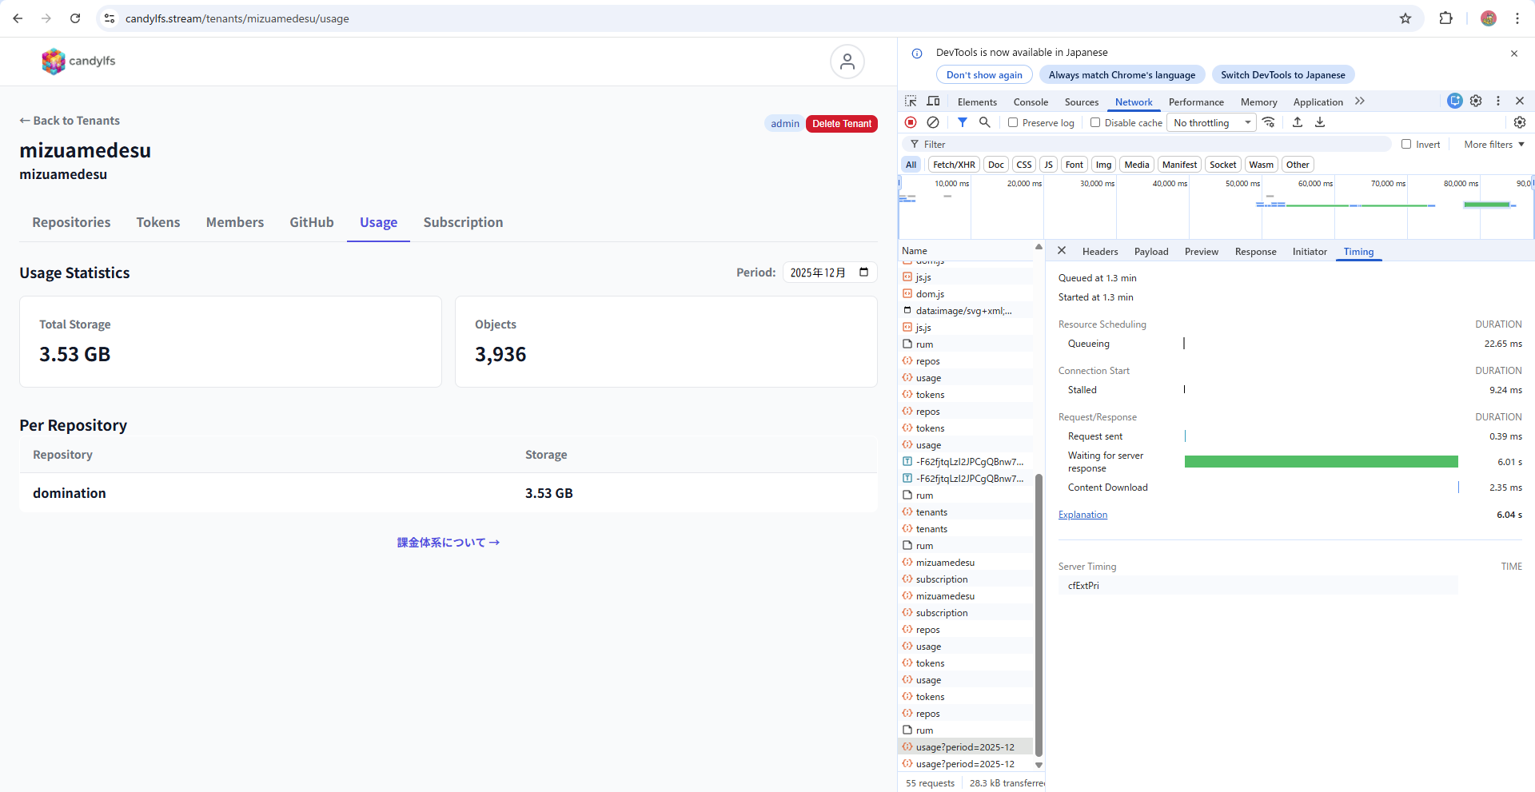Viewport: 1535px width, 792px height.
Task: Open the No throttling dropdown
Action: tap(1212, 122)
